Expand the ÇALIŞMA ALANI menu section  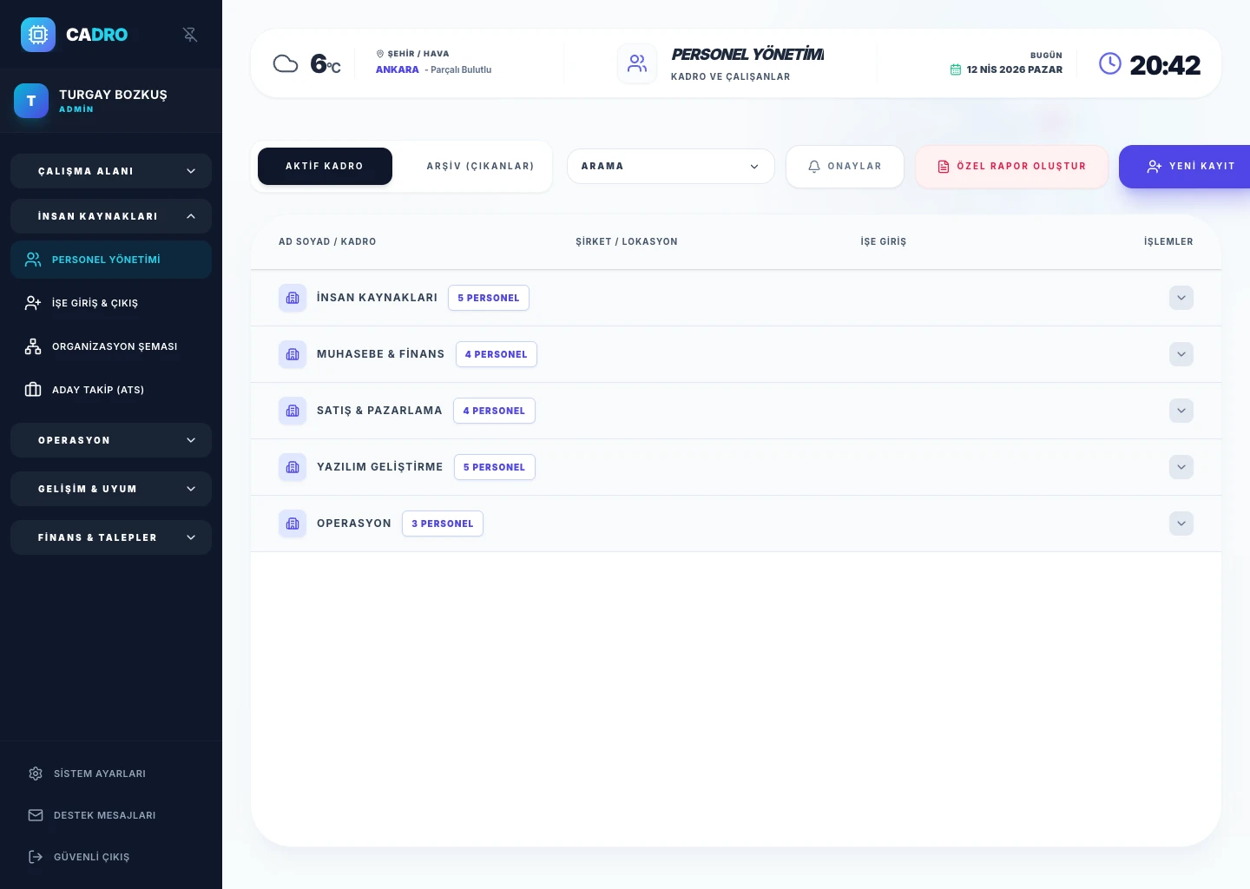coord(111,171)
